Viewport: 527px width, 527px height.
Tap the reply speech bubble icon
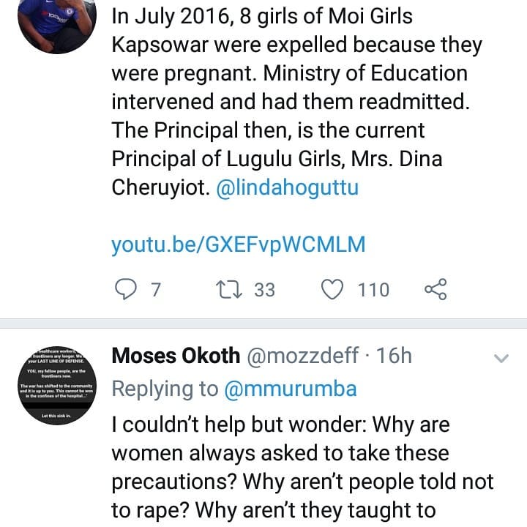coord(127,291)
